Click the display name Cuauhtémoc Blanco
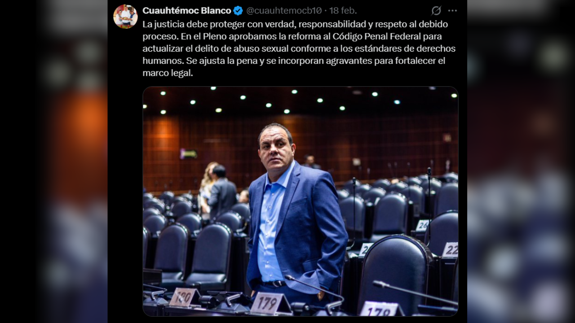The width and height of the screenshot is (575, 323). click(187, 11)
